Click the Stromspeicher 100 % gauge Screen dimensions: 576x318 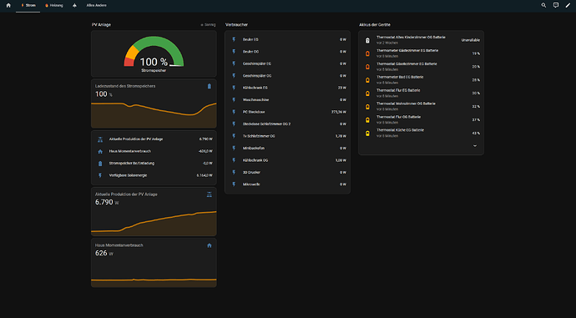pyautogui.click(x=154, y=54)
